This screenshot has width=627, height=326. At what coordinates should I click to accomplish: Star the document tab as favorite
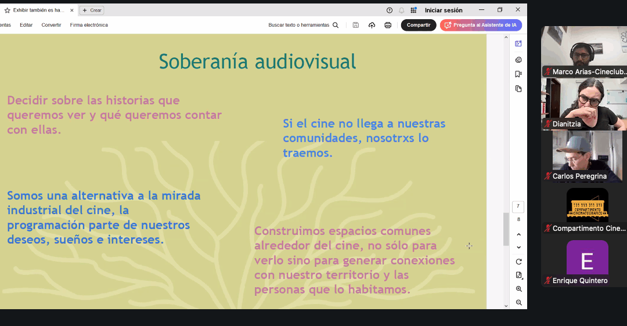(7, 10)
